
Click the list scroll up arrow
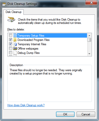click(89, 36)
